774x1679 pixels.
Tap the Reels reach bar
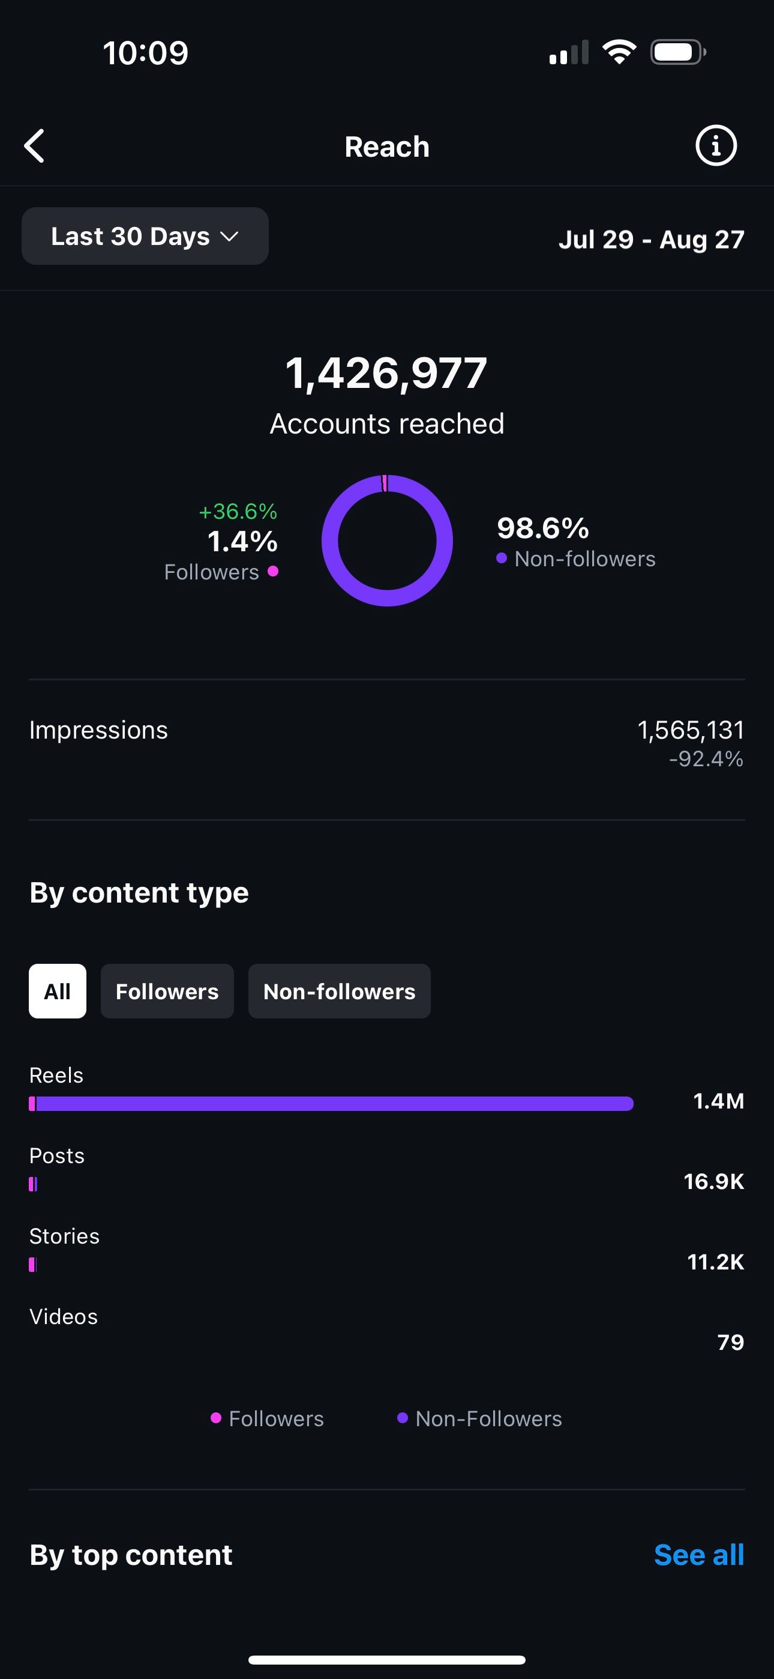pyautogui.click(x=331, y=1104)
